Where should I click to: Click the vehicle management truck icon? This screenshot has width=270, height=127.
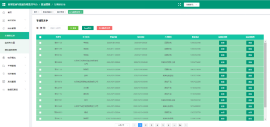(x=4, y=65)
